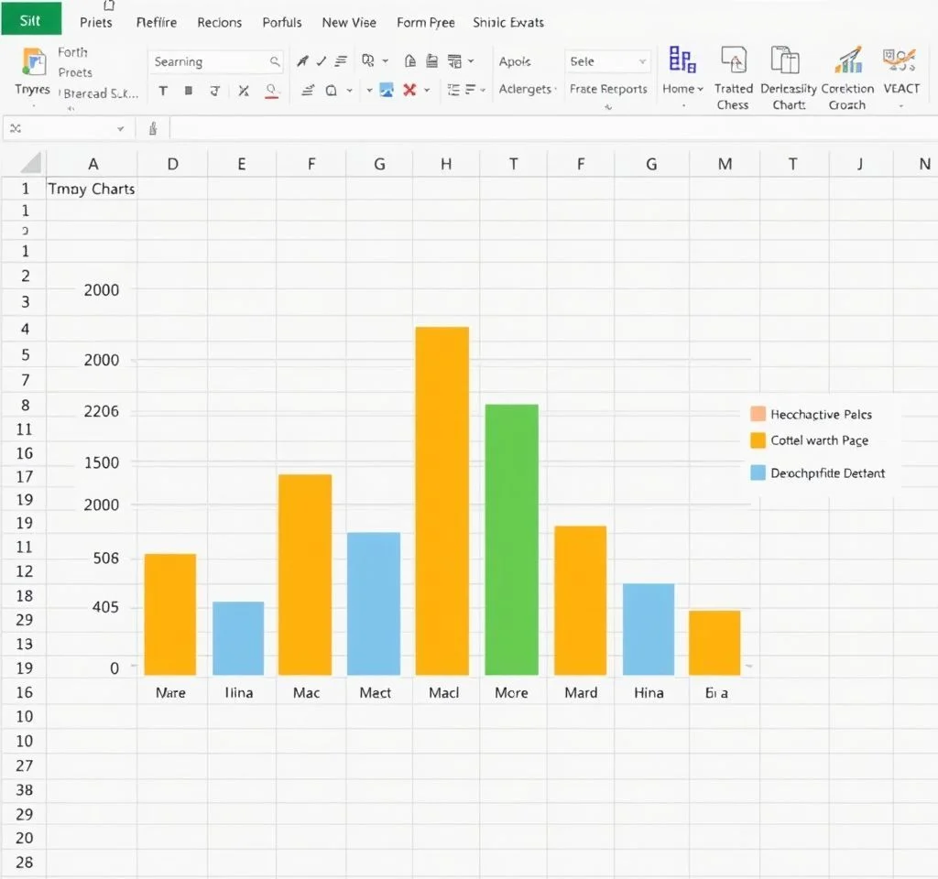Switch to the Recions tab
The image size is (938, 879).
point(220,22)
